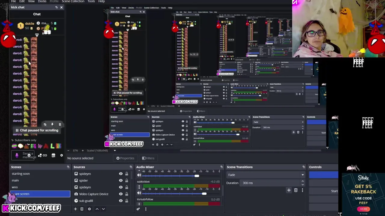Open subkickbot audio track options menu

[139, 187]
